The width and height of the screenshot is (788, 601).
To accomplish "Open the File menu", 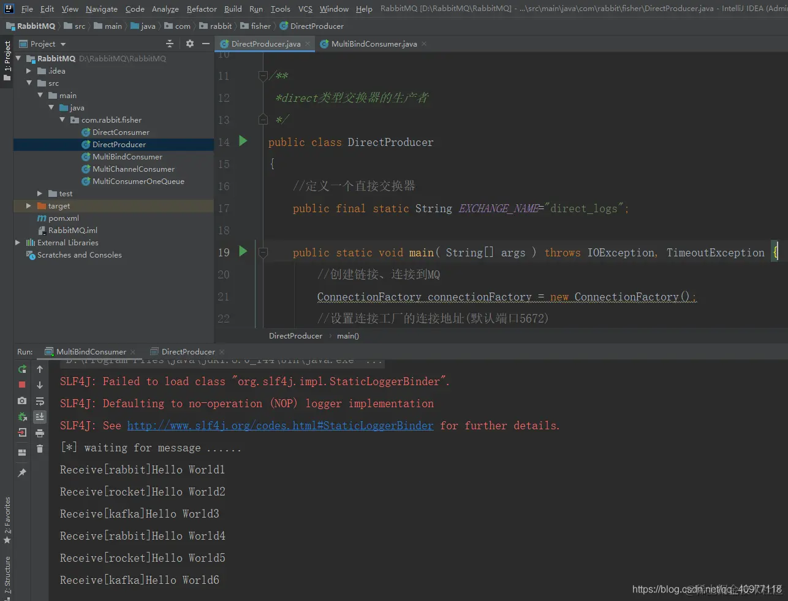I will click(x=27, y=9).
